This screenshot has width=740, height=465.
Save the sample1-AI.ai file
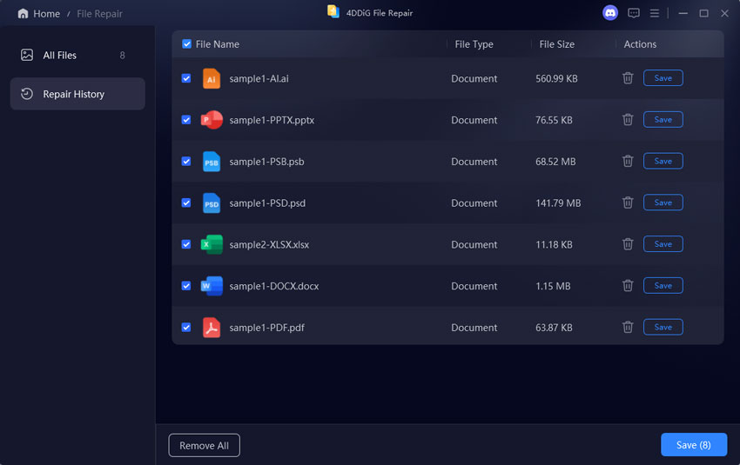(663, 78)
